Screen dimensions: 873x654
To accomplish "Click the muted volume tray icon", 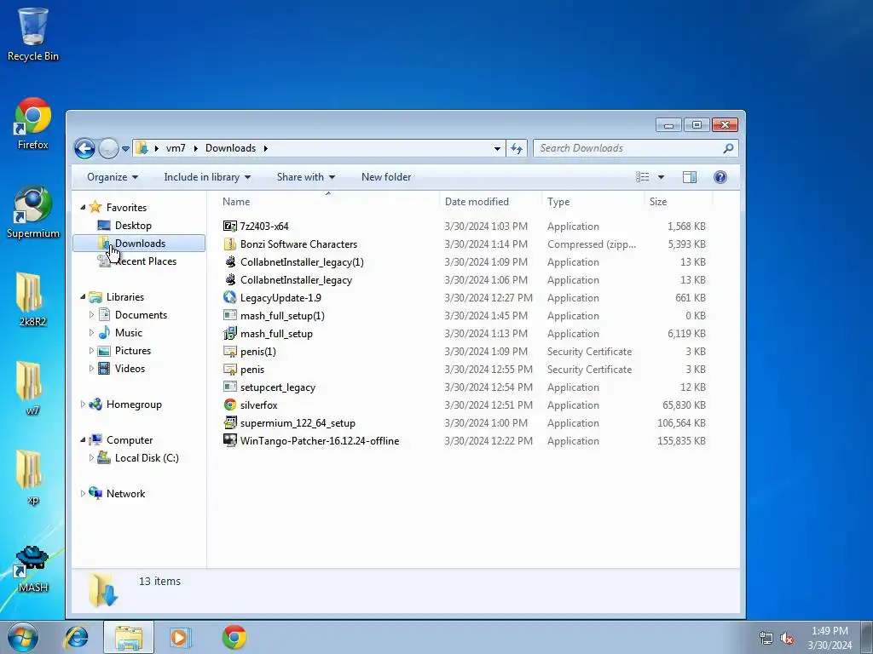I will pyautogui.click(x=787, y=639).
